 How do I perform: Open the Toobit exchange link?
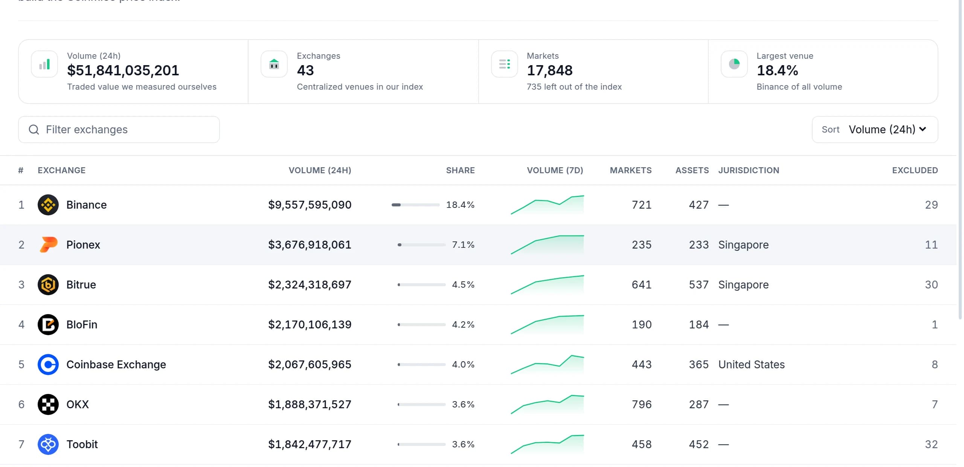click(x=82, y=444)
